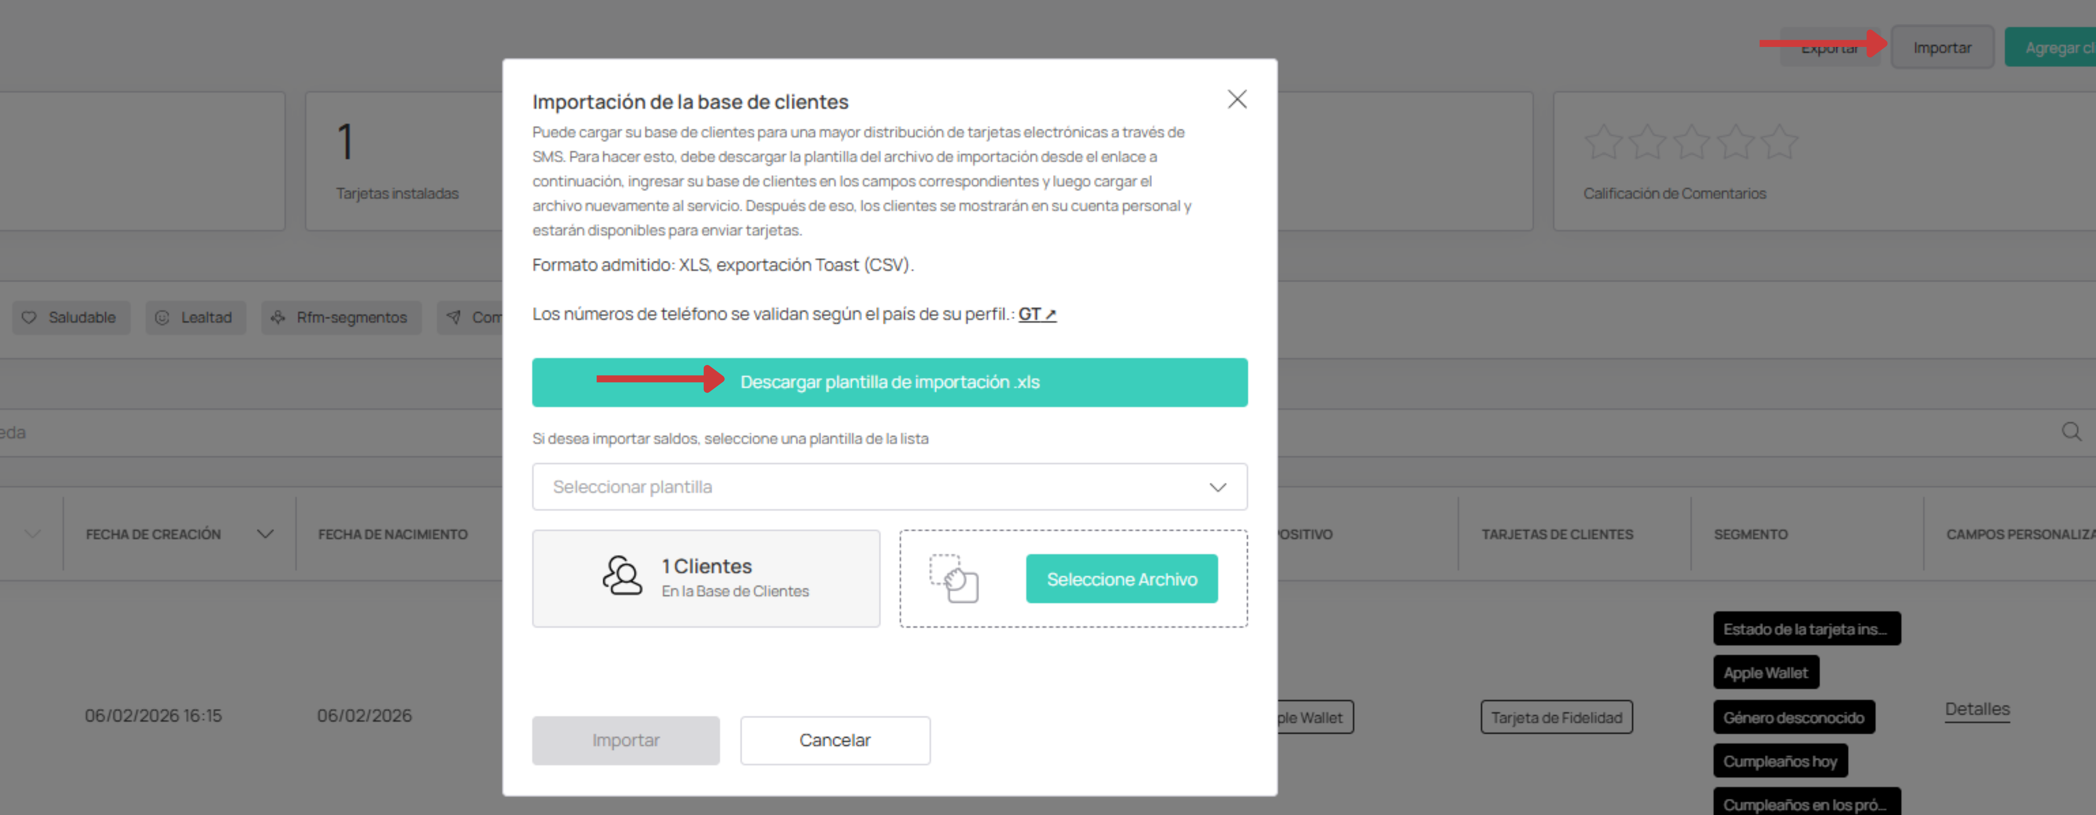This screenshot has height=815, width=2096.
Task: Click the fourth rating star
Action: (x=1736, y=142)
